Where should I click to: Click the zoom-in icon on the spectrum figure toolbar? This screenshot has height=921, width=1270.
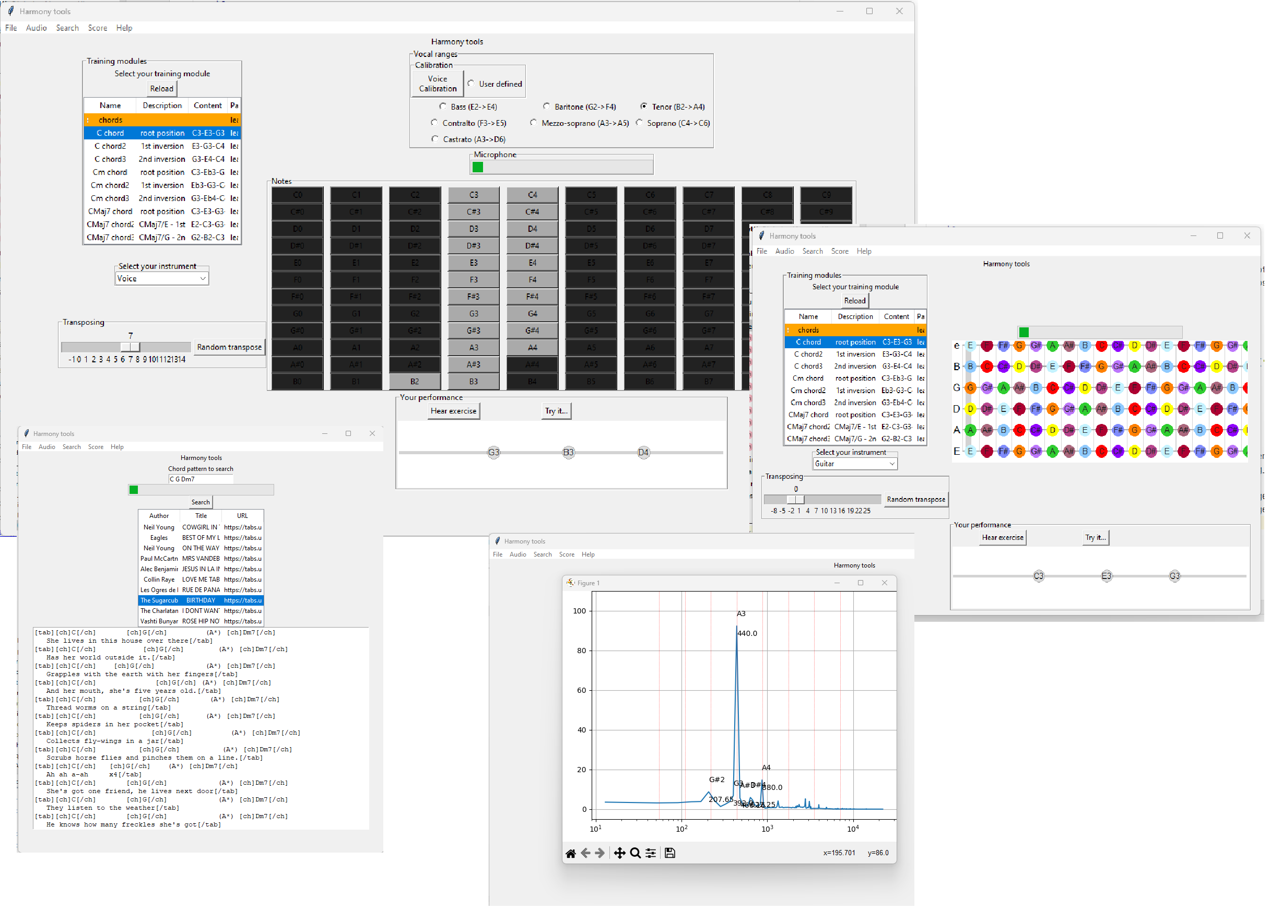635,852
